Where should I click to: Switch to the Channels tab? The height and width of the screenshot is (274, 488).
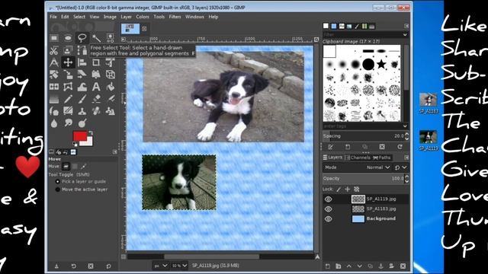click(x=358, y=158)
